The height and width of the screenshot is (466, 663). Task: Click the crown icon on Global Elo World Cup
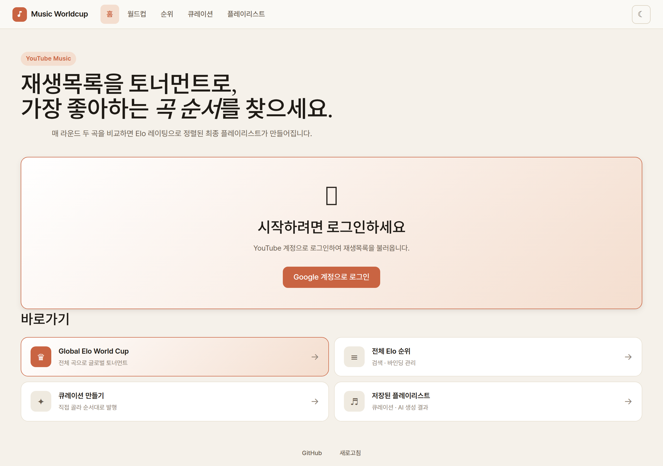(x=41, y=356)
